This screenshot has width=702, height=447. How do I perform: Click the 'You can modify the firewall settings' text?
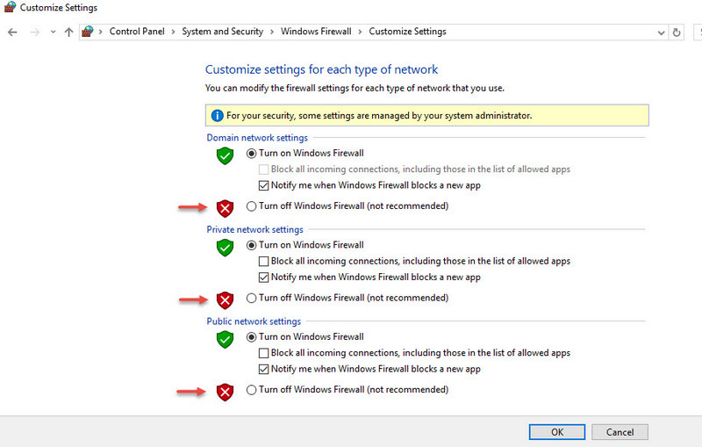pyautogui.click(x=355, y=88)
